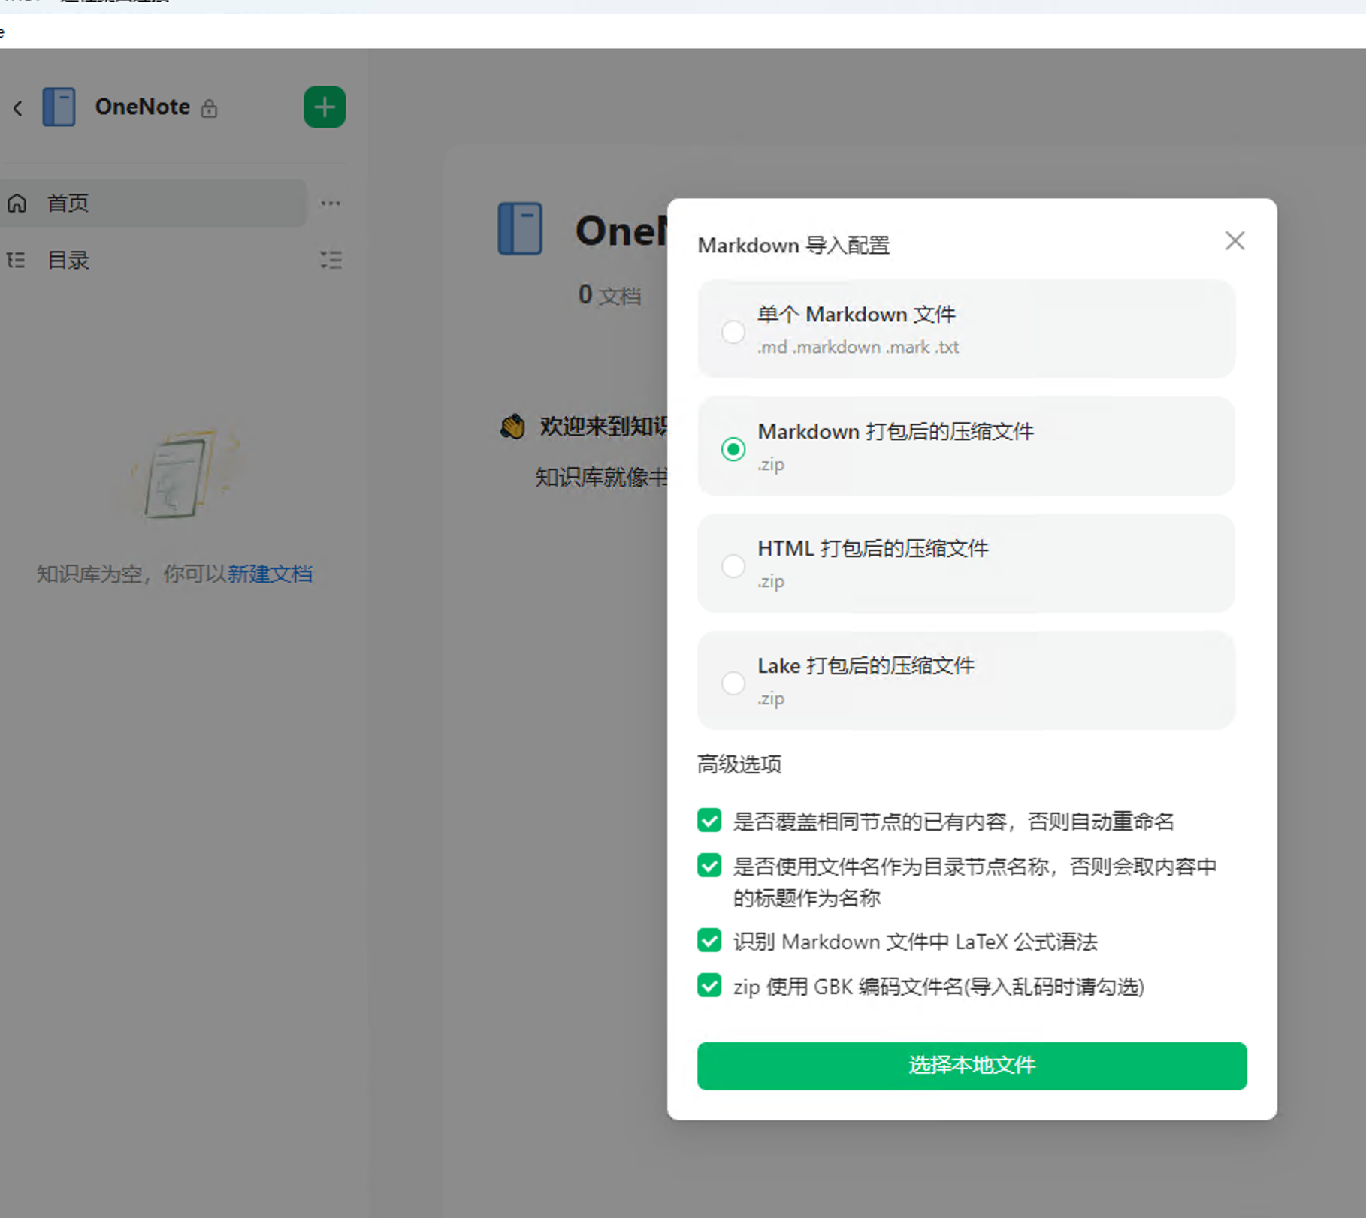This screenshot has height=1218, width=1366.
Task: Click the 新建文档 link
Action: tap(270, 574)
